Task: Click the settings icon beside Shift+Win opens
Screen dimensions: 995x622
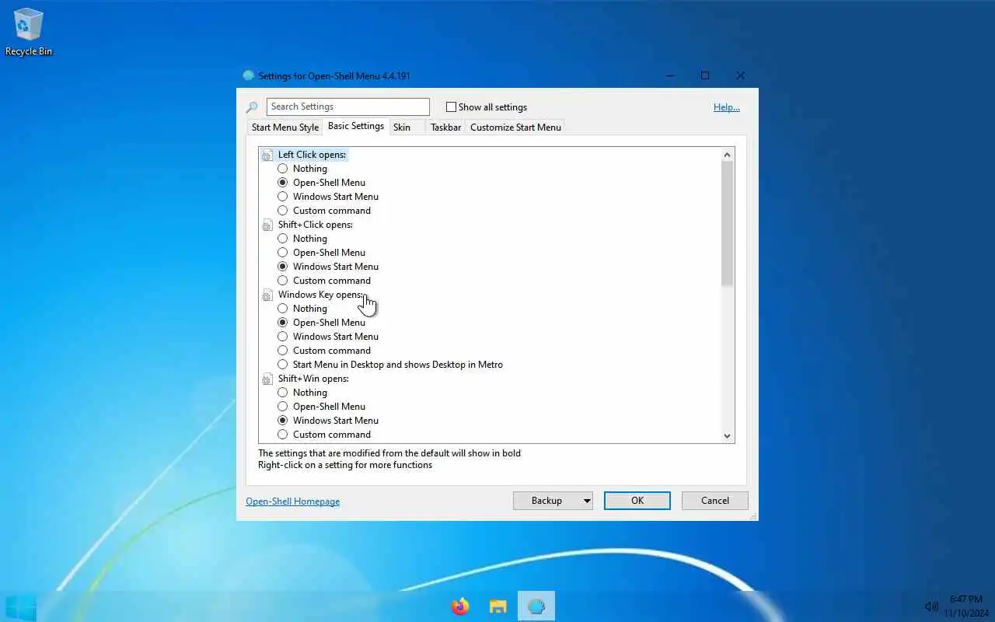Action: point(267,379)
